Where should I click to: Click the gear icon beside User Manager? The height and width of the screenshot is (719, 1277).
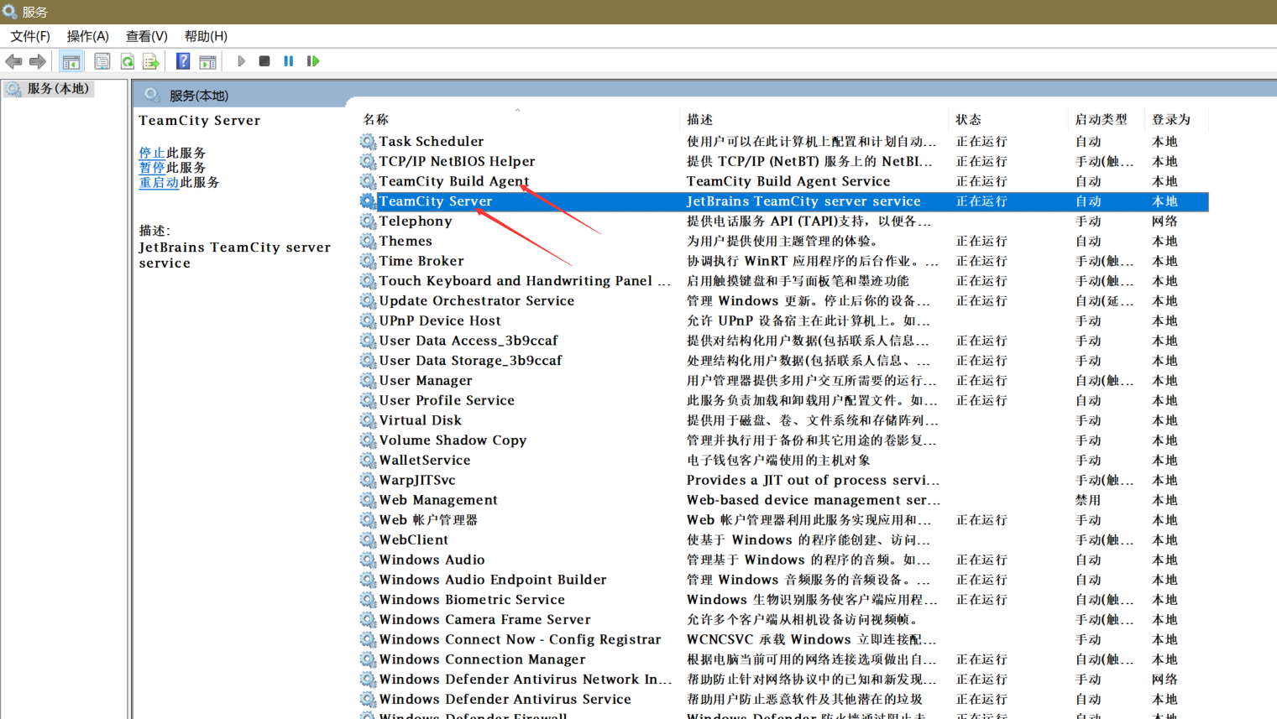point(368,380)
